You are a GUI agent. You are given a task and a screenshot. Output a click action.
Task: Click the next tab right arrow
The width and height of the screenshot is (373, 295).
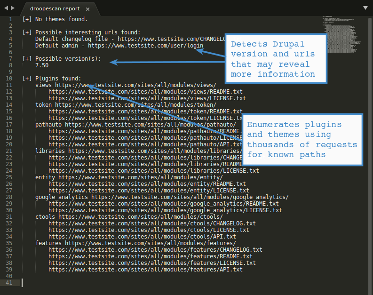[13, 8]
